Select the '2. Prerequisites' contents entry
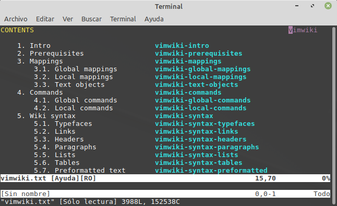This screenshot has height=206, width=337. coord(50,54)
